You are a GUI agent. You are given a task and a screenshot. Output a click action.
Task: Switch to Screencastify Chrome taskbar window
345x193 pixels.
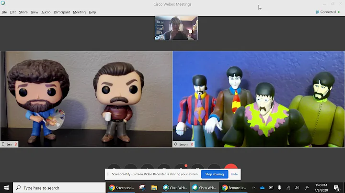pyautogui.click(x=121, y=188)
